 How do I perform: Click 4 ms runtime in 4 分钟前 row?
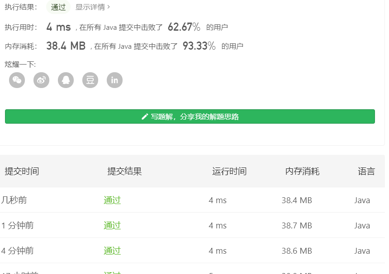point(218,251)
